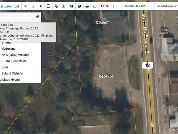This screenshot has width=178, height=134.
Task: Select the arrow pointer tool
Action: pos(41,6)
